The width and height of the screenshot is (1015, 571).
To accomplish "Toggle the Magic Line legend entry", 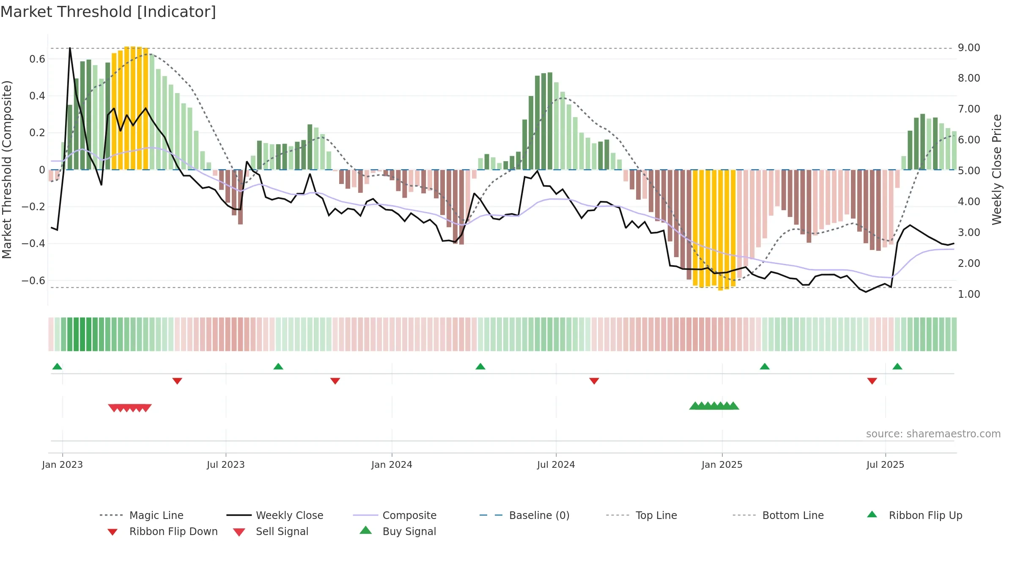I will click(x=141, y=515).
